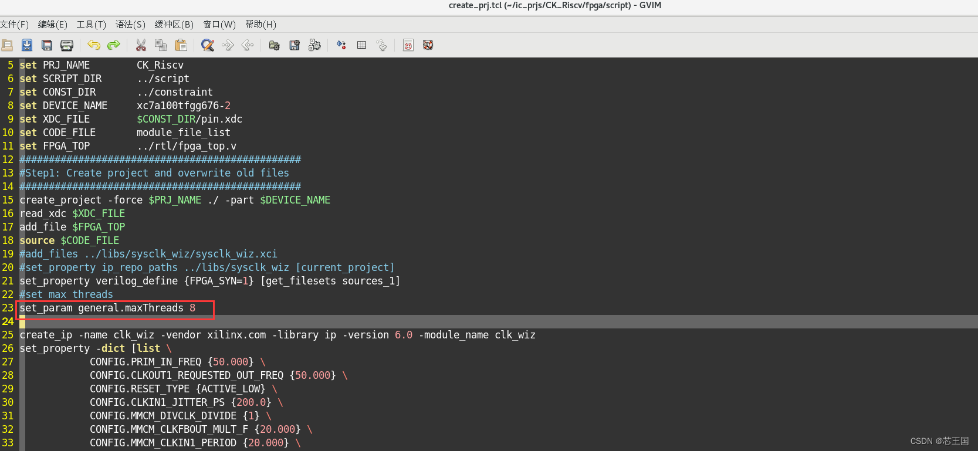
Task: Click '../constraint' directory value
Action: coord(175,92)
